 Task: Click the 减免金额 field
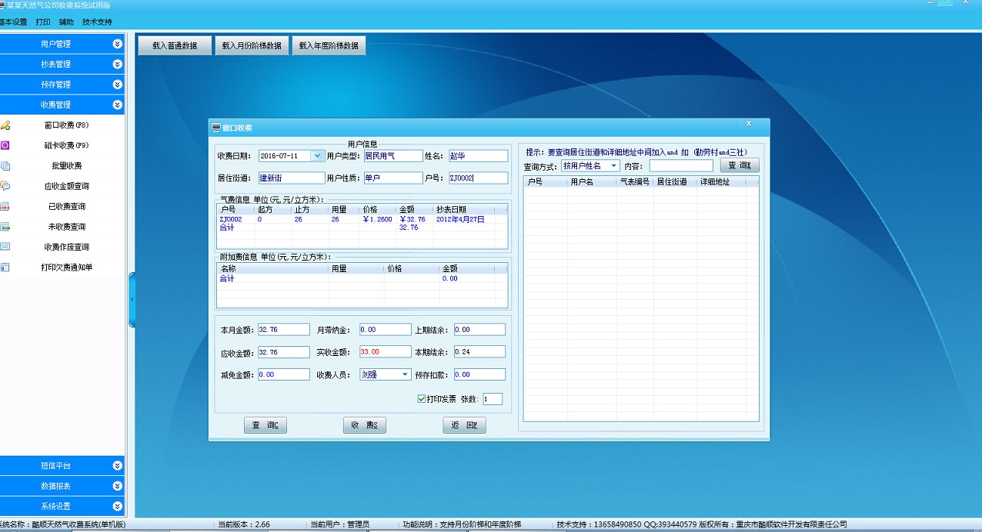tap(283, 374)
